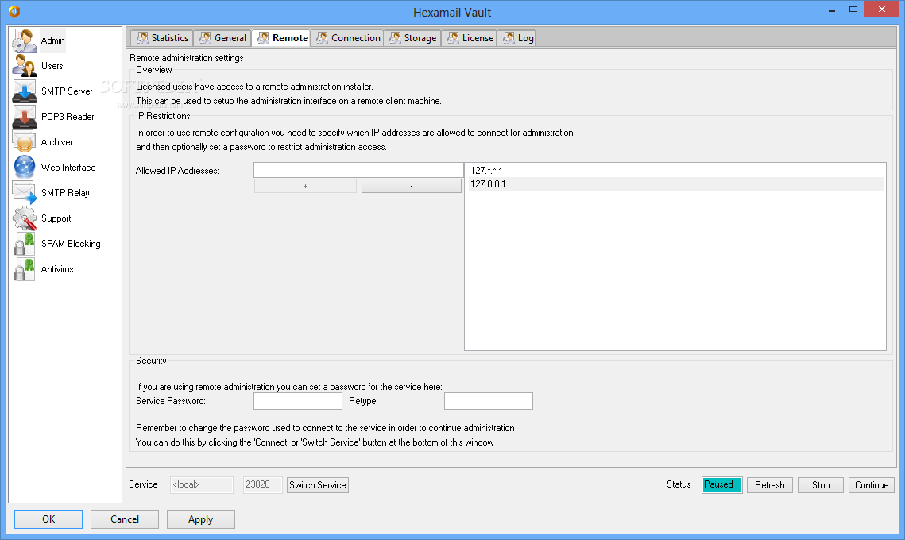Maximize the Hexamail Vault window
The image size is (905, 540).
pyautogui.click(x=853, y=10)
